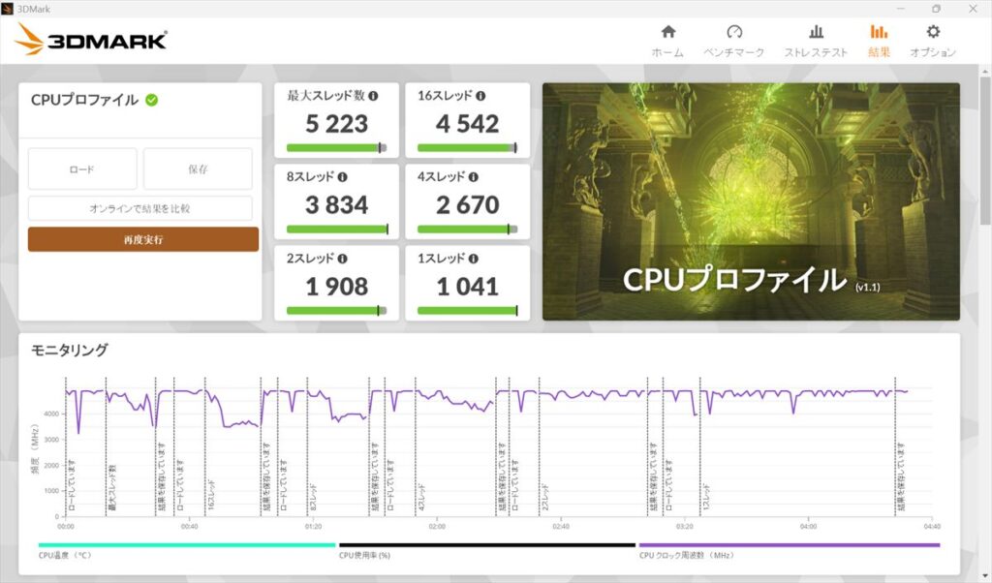Toggle CPUクロック周波数 (MHz) purple legend line

click(x=789, y=545)
